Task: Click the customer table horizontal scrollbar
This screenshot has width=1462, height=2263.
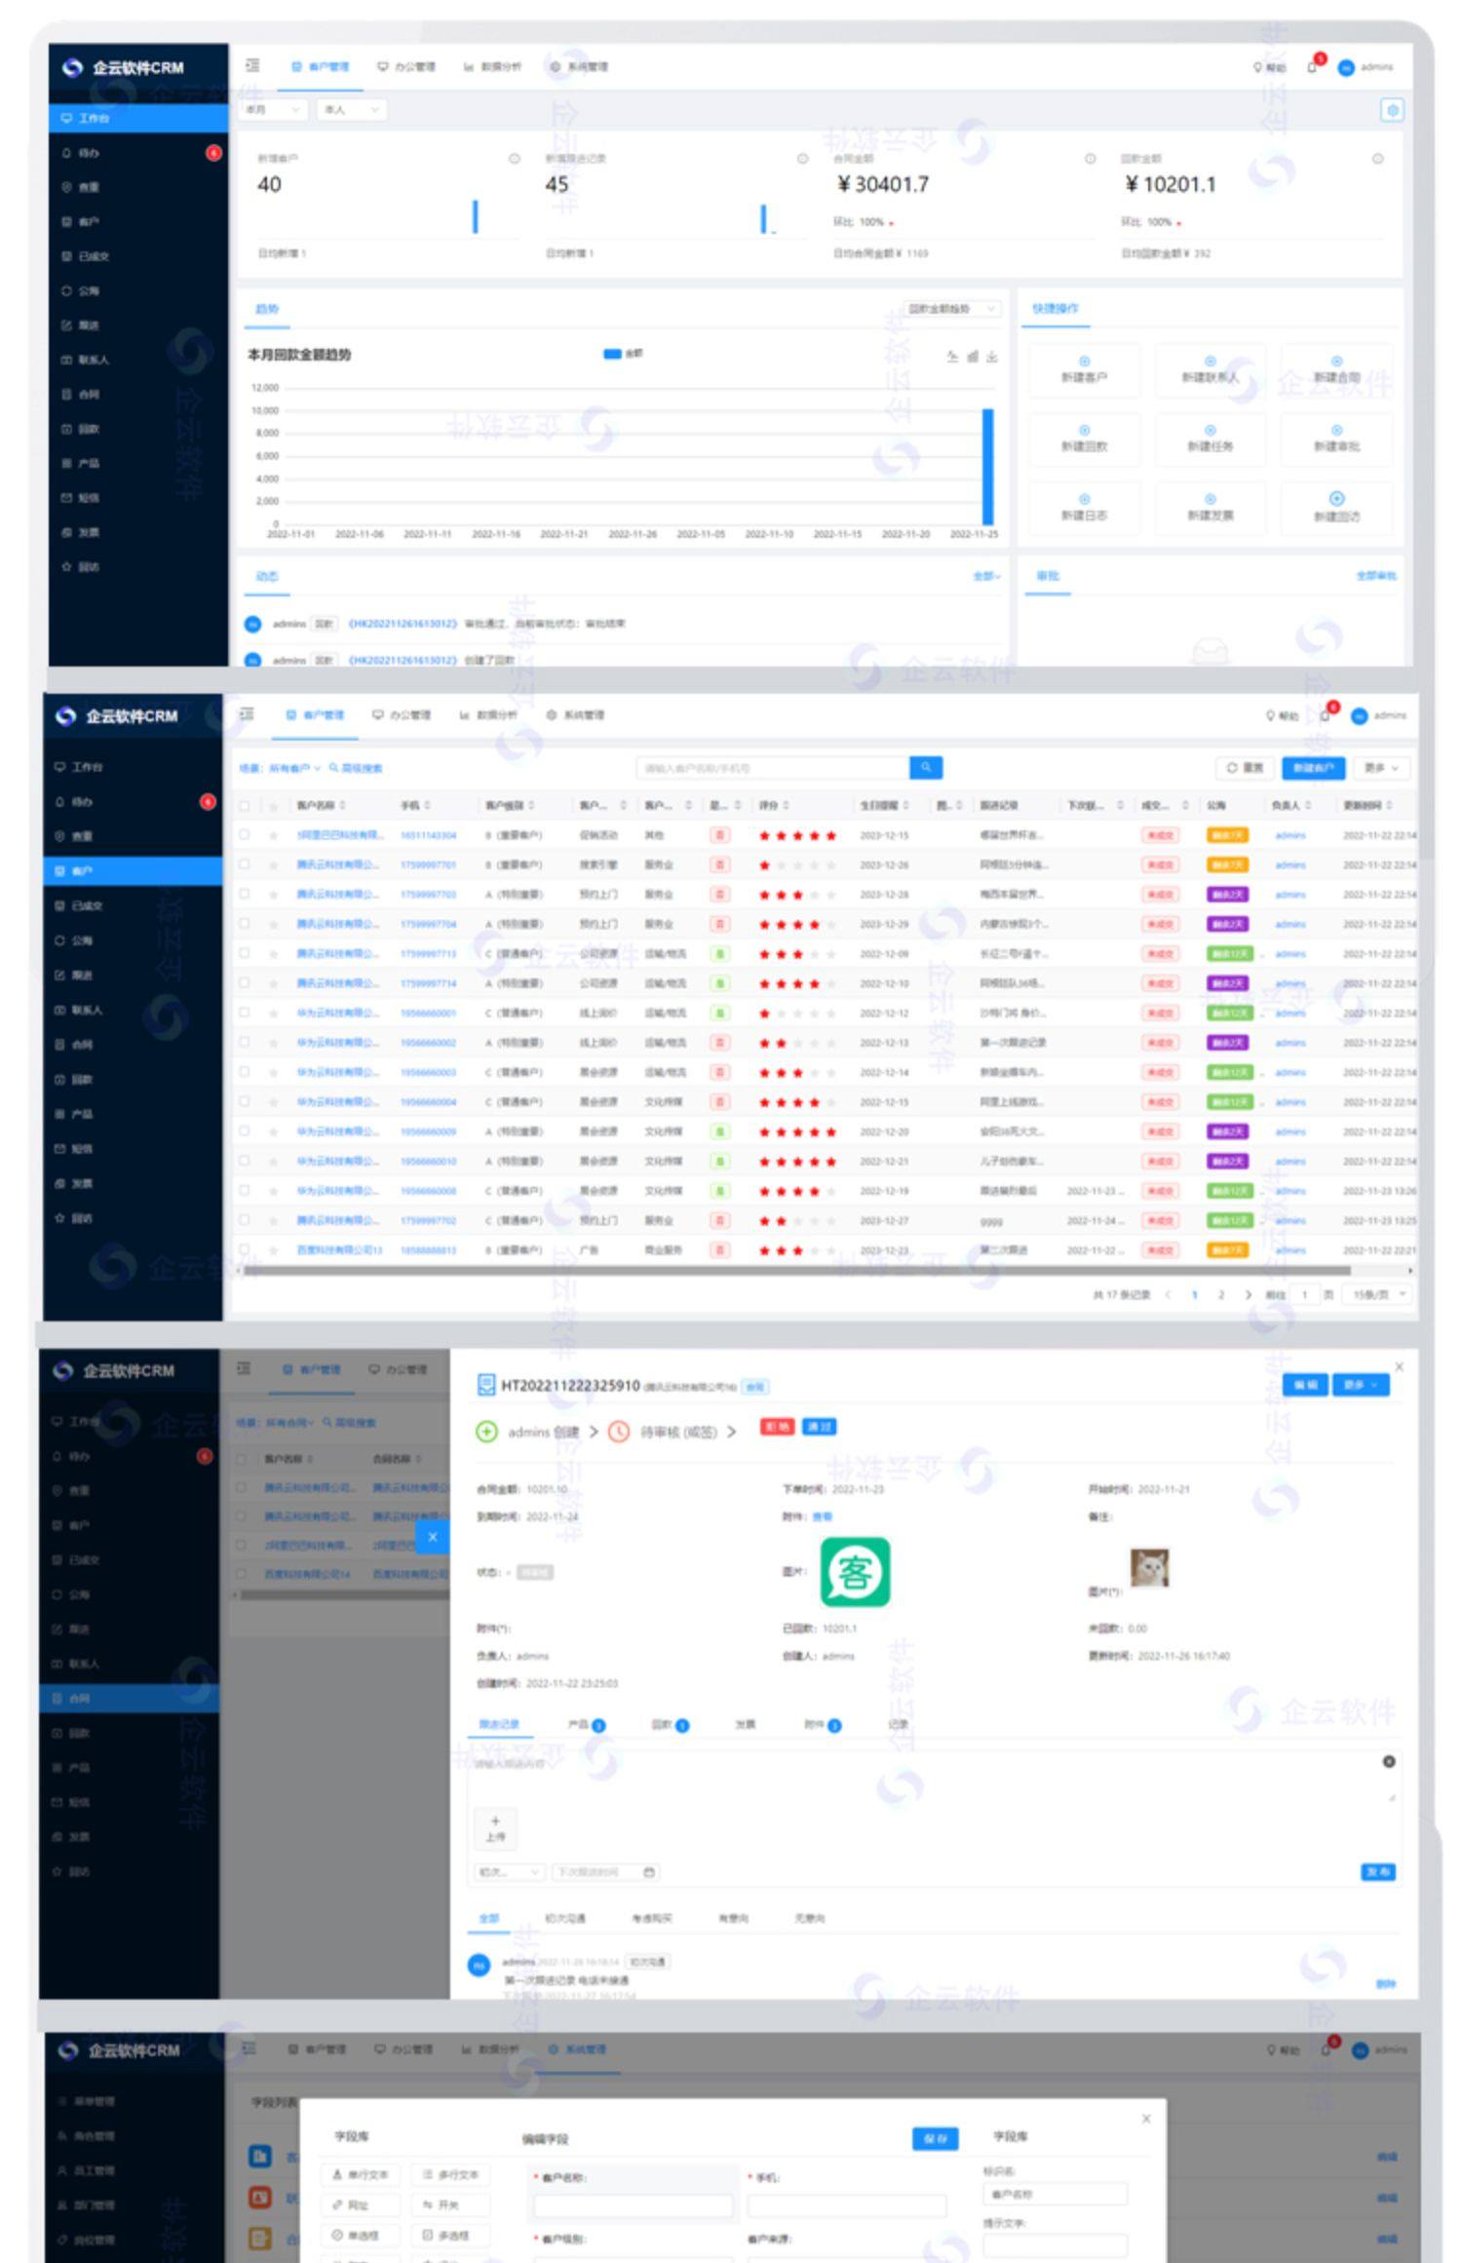Action: pos(796,1271)
